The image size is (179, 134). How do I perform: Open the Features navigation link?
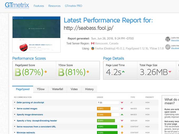pos(39,6)
